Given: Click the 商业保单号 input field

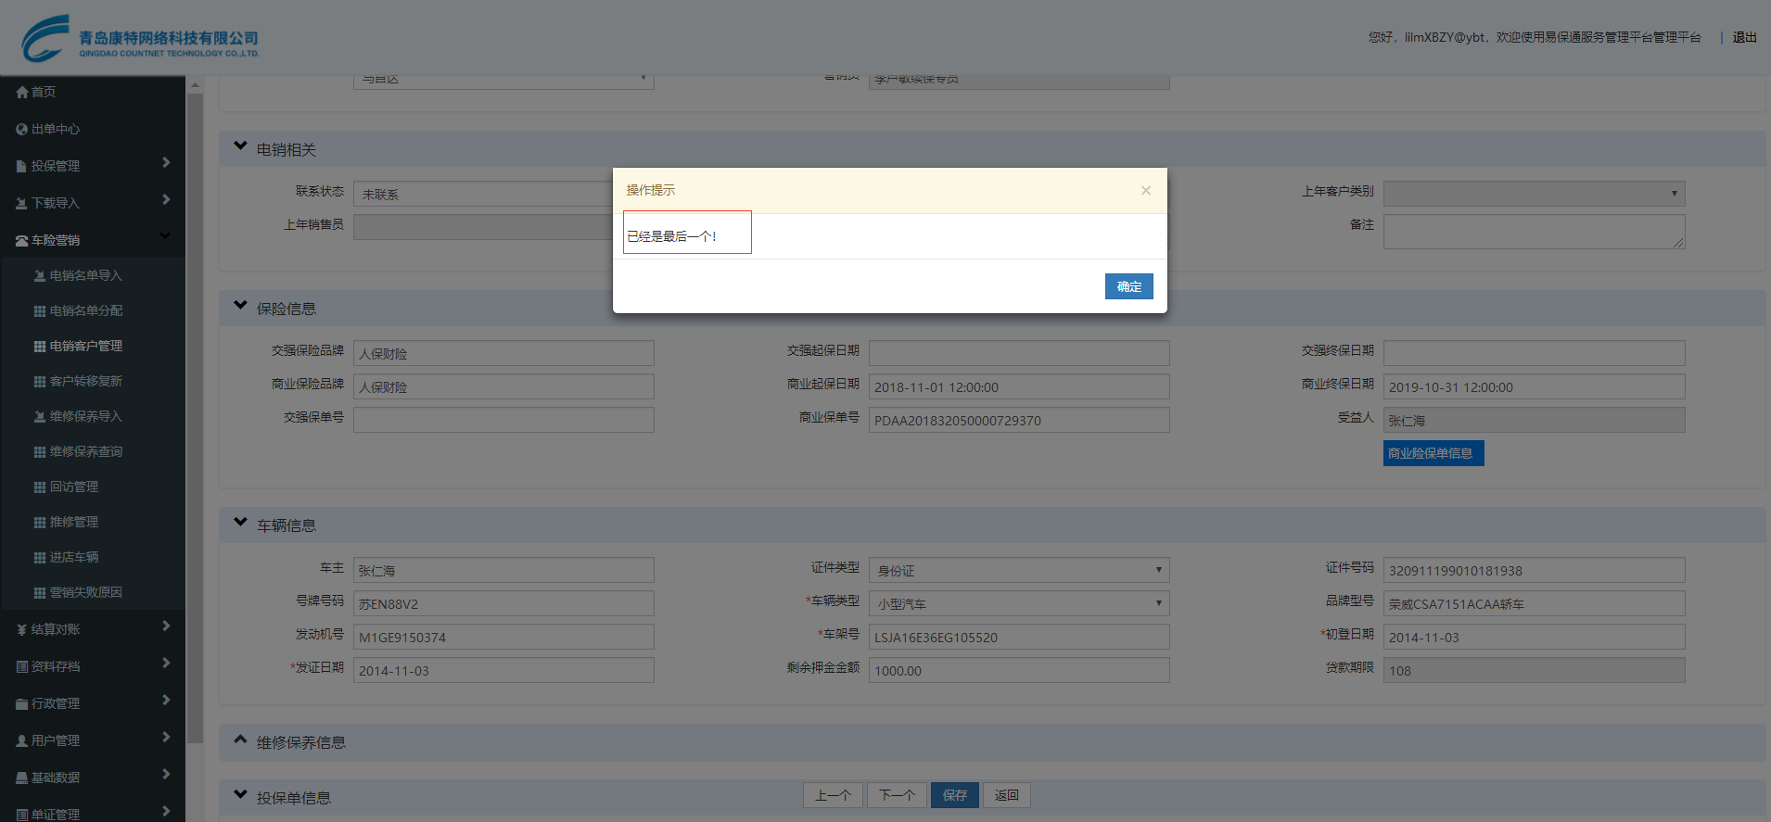Looking at the screenshot, I should pyautogui.click(x=1019, y=420).
